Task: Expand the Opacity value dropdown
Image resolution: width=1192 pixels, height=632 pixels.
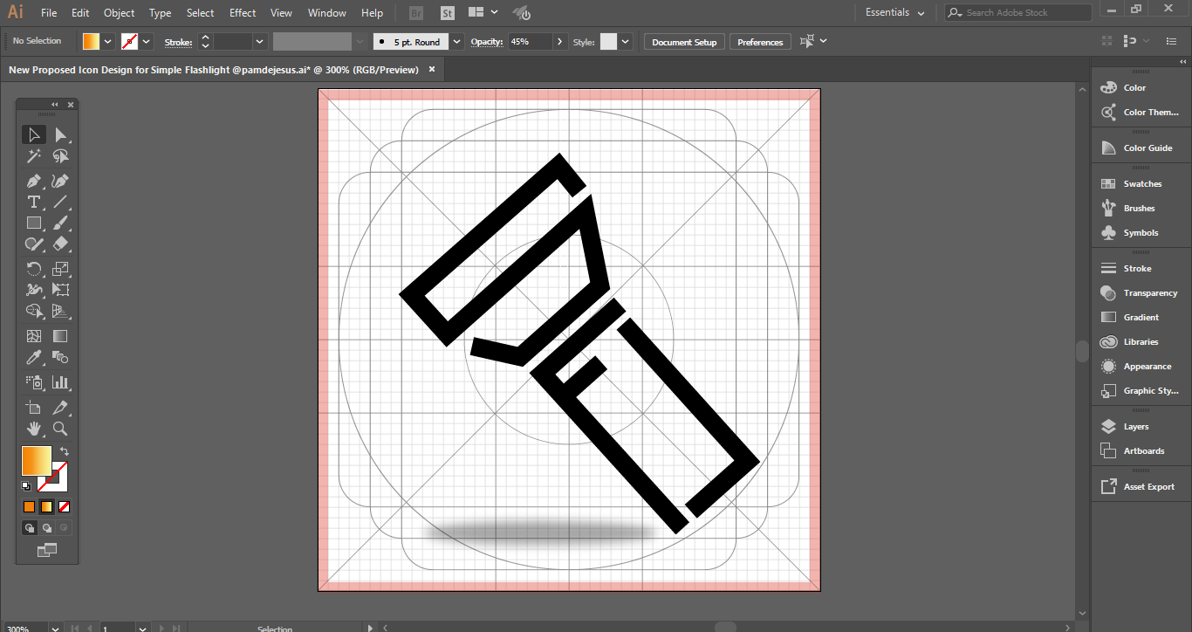Action: pyautogui.click(x=559, y=42)
